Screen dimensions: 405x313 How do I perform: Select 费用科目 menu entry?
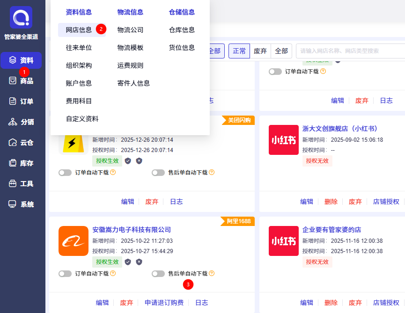(x=79, y=101)
